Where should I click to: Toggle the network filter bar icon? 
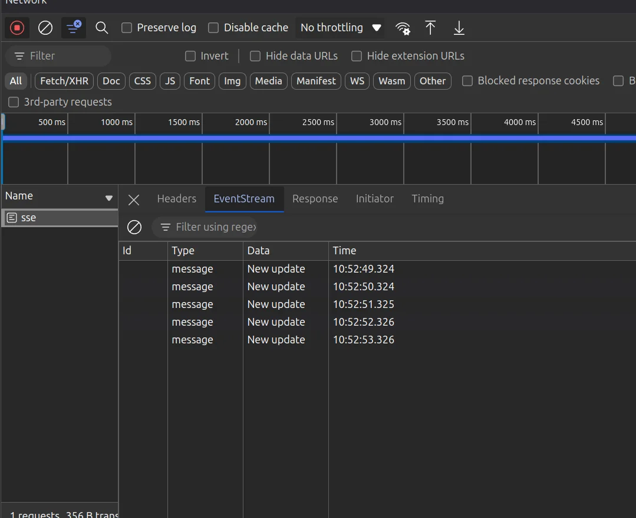[x=74, y=28]
